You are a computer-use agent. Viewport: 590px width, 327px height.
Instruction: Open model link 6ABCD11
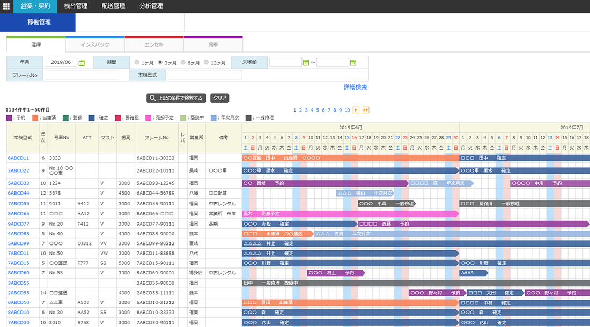pyautogui.click(x=18, y=158)
